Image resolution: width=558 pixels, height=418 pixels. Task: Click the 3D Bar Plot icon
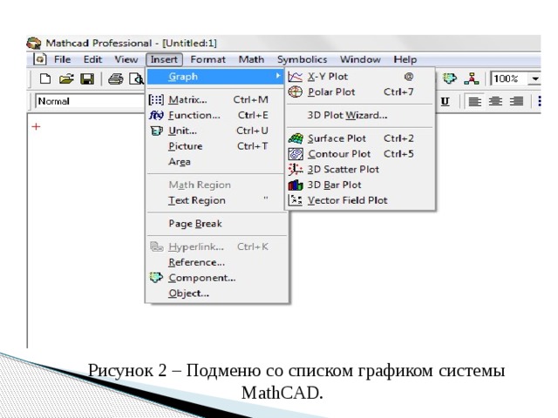296,185
